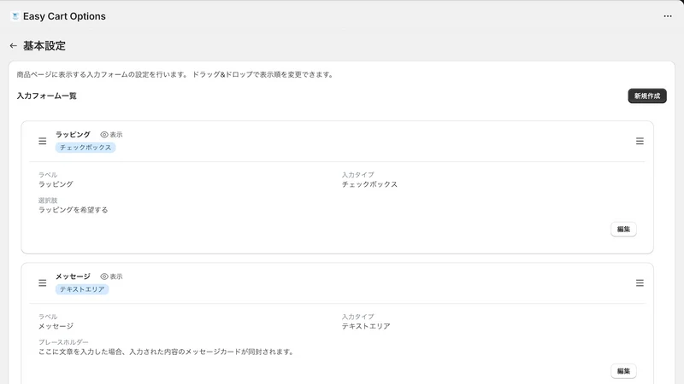Click the チェックボックス badge under ラッピング
This screenshot has height=384, width=684.
85,148
